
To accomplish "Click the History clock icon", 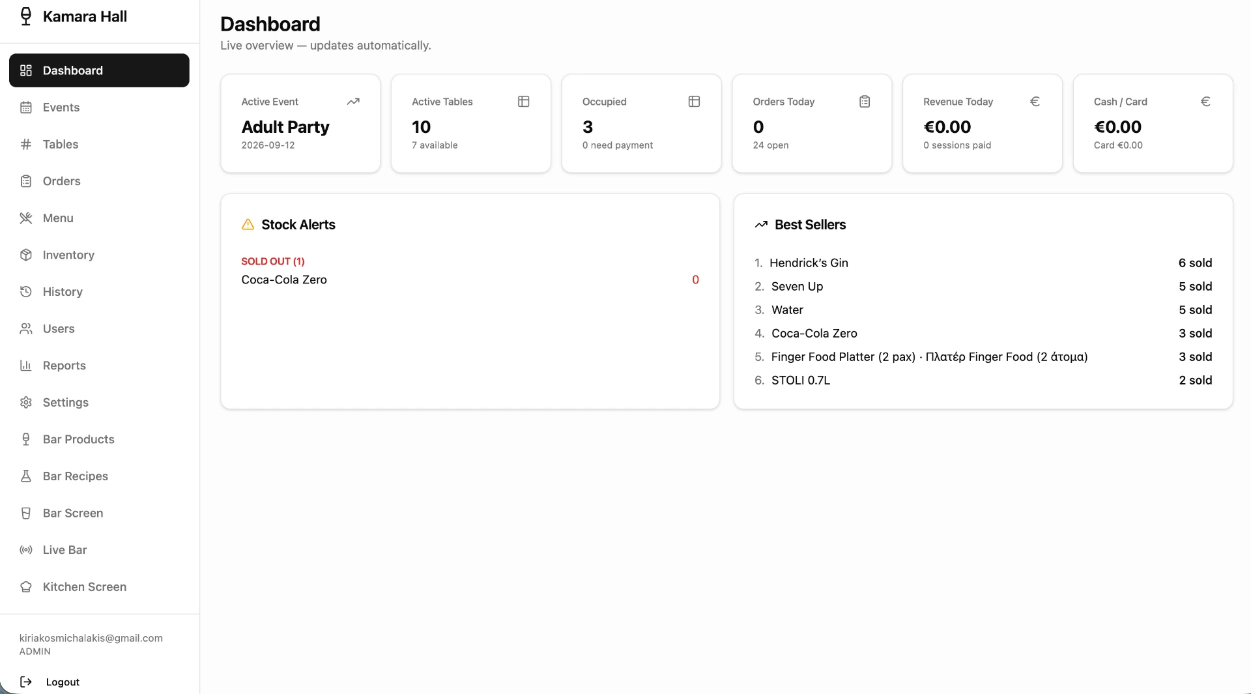I will pos(26,291).
